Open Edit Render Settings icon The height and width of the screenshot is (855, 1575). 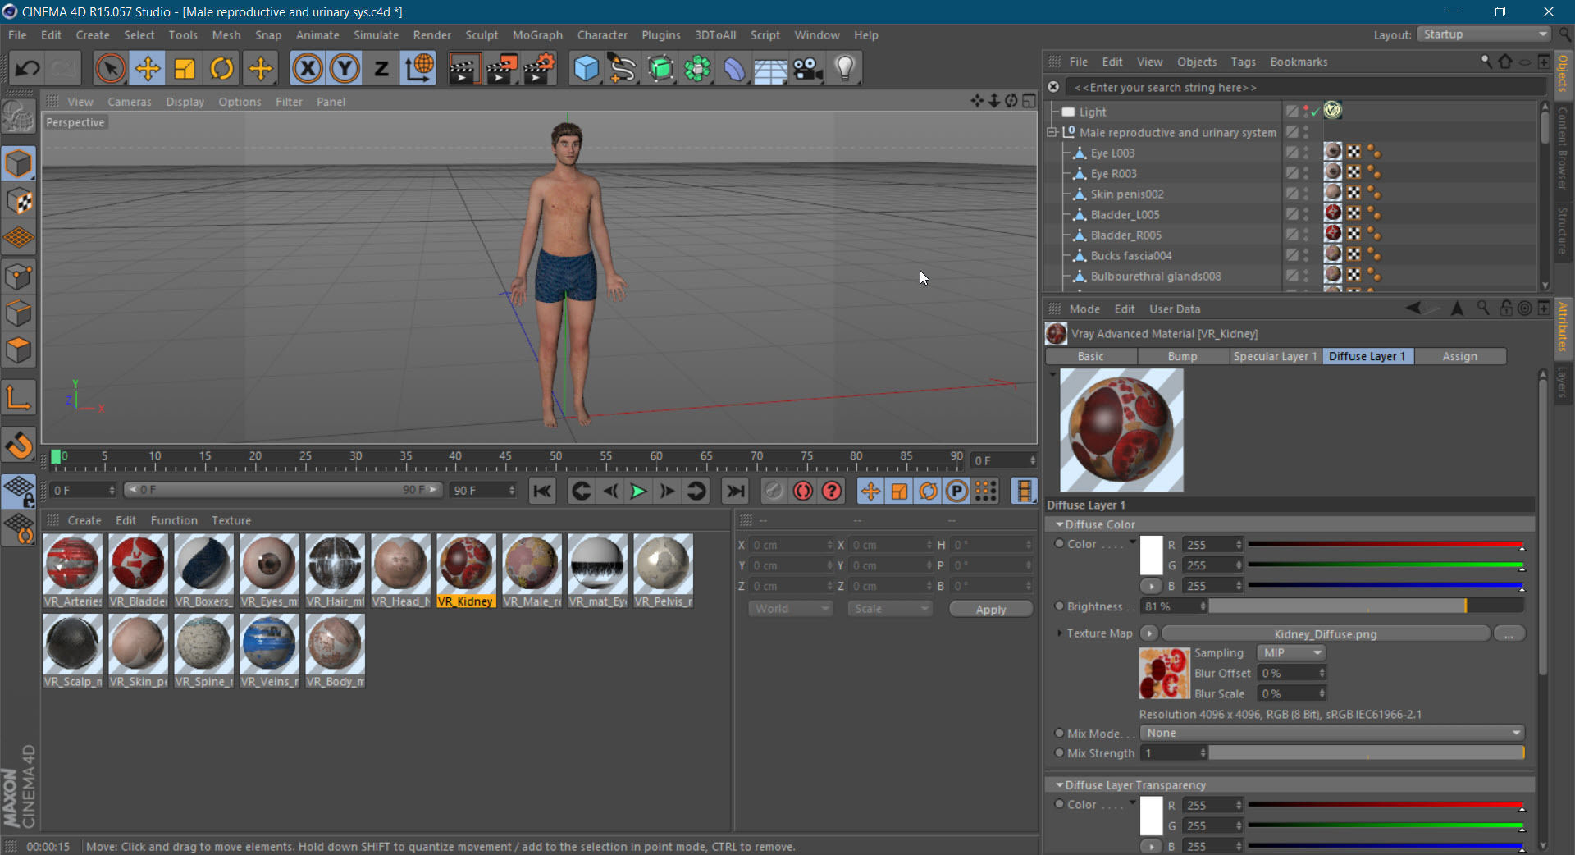tap(539, 68)
